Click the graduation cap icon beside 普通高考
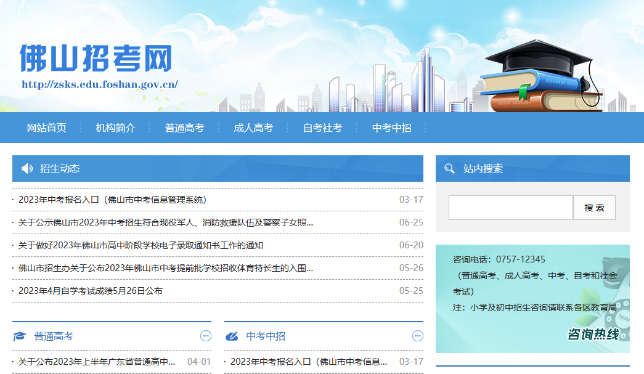Viewport: 644px width, 374px height. click(x=19, y=336)
